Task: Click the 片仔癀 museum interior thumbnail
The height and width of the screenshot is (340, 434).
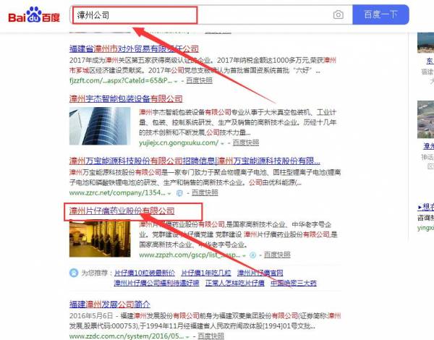Action: [x=100, y=239]
